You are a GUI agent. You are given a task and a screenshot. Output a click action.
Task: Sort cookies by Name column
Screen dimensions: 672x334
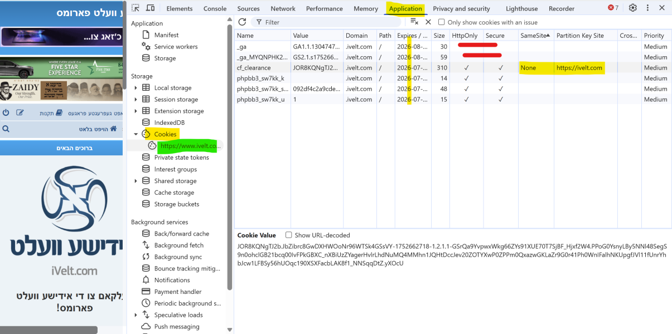click(262, 36)
